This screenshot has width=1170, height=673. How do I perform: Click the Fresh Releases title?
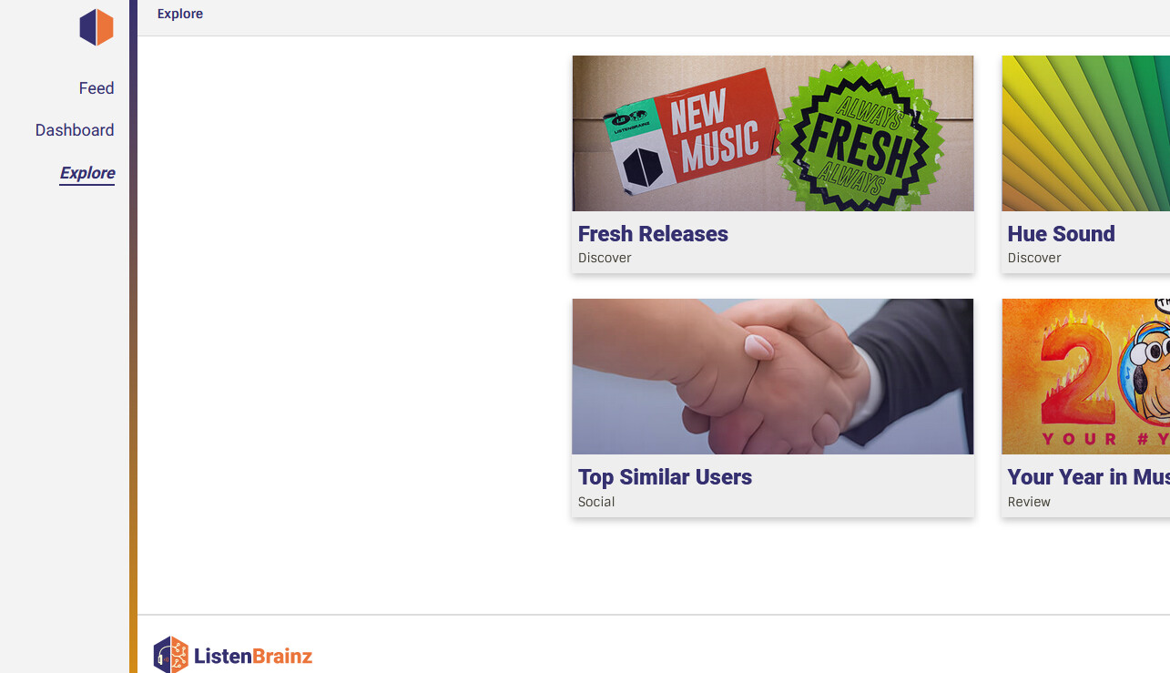pos(653,234)
